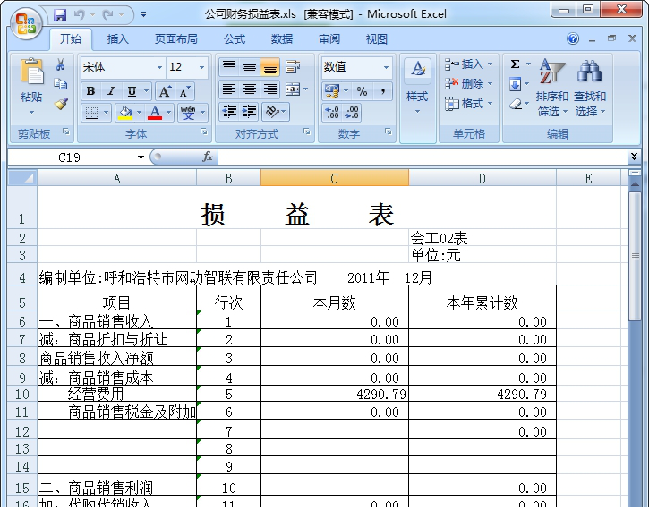Click the increase font size icon

pyautogui.click(x=165, y=91)
